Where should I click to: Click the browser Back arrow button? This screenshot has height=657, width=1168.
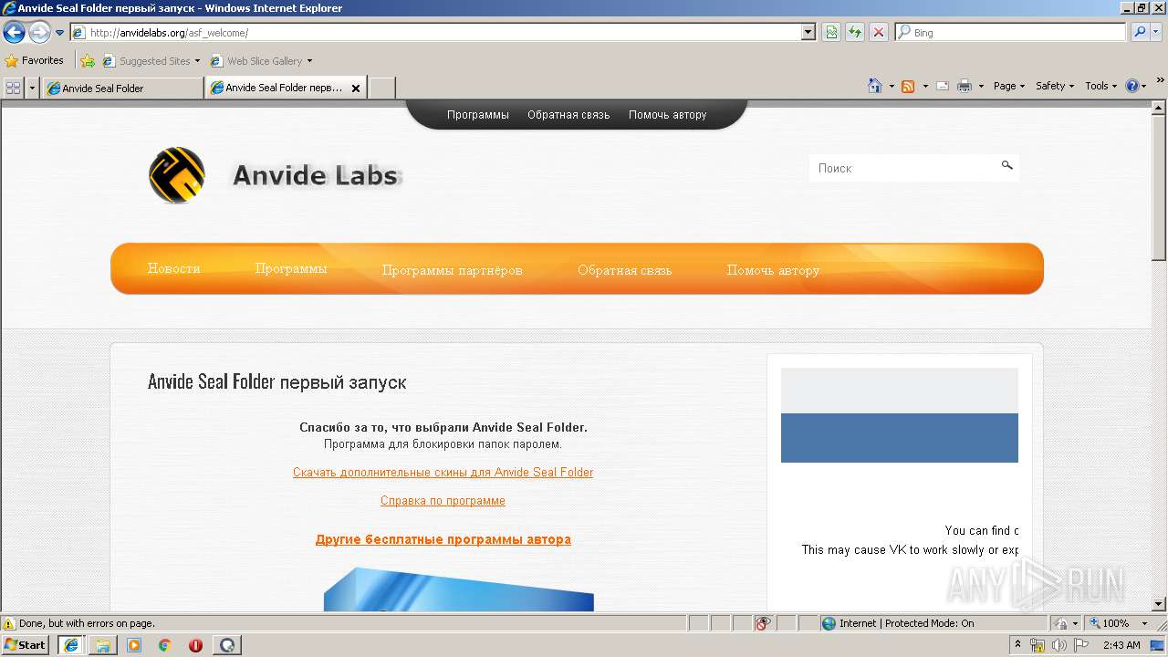coord(14,32)
